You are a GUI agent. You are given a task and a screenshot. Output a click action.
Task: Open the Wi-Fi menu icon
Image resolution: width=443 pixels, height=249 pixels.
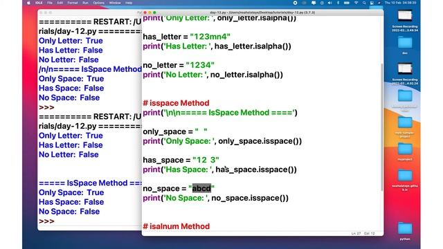[x=356, y=3]
